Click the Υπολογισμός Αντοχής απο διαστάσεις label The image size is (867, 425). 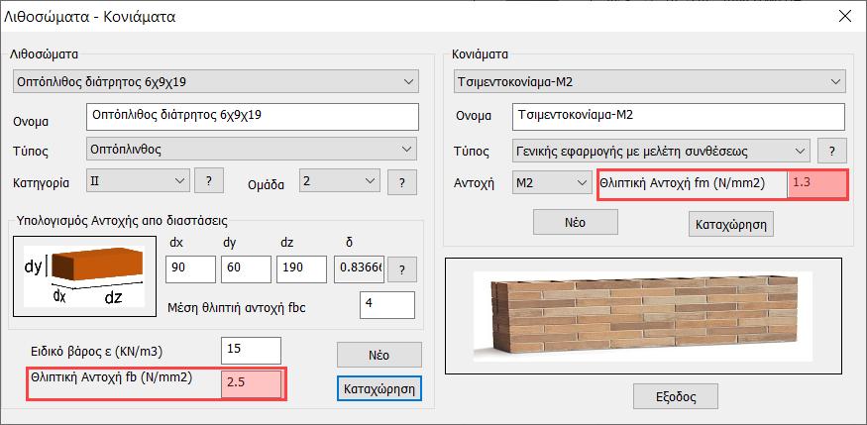(122, 221)
